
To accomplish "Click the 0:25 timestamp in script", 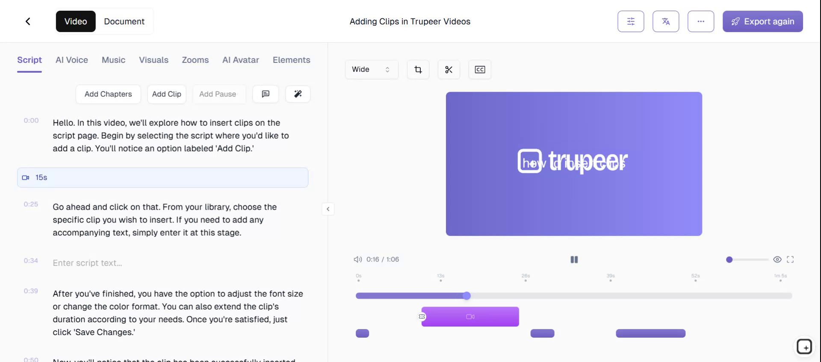I will coord(31,205).
